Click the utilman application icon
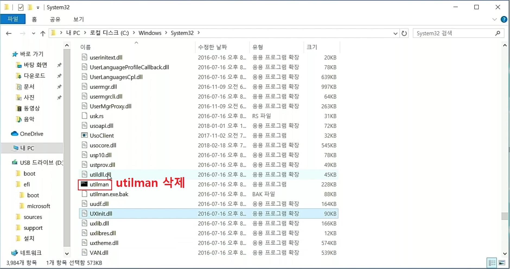This screenshot has width=510, height=269. [84, 184]
